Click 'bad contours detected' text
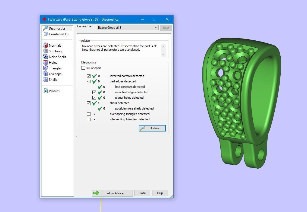 tap(130, 87)
